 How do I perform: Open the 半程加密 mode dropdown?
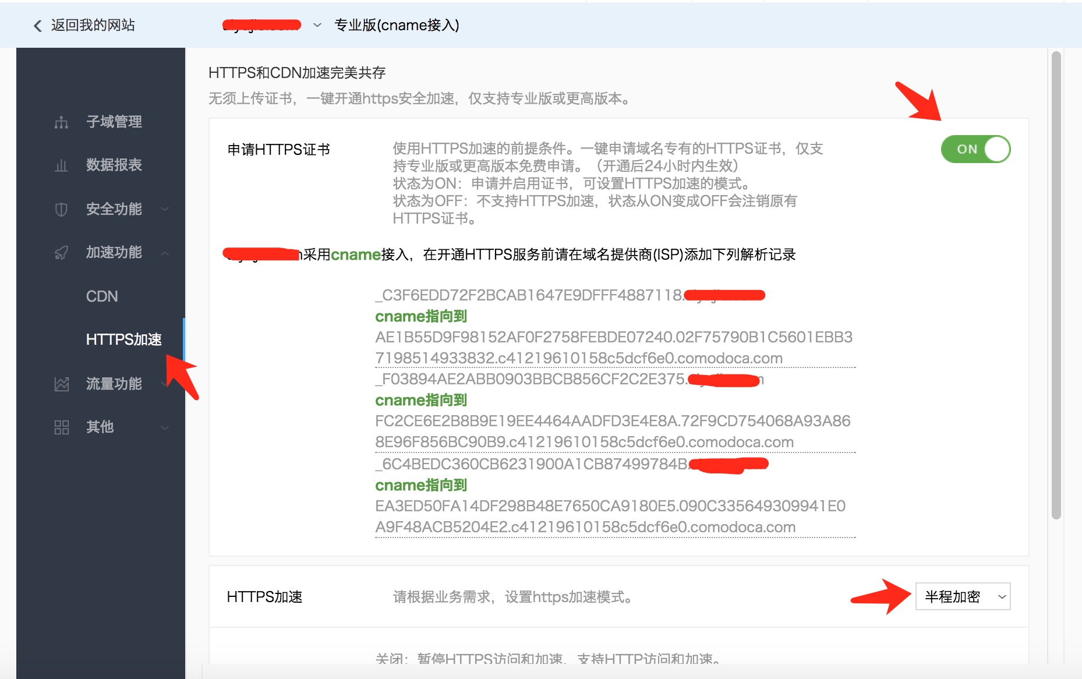tap(963, 596)
